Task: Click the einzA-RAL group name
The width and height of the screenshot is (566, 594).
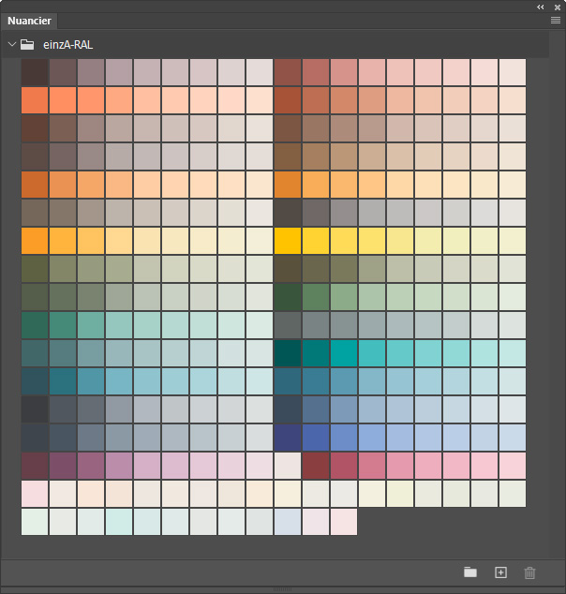Action: tap(67, 45)
